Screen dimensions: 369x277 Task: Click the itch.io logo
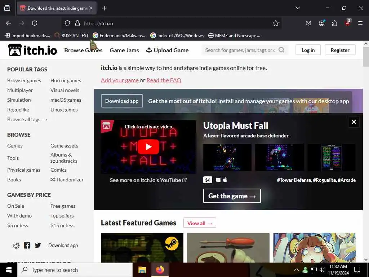pos(32,50)
